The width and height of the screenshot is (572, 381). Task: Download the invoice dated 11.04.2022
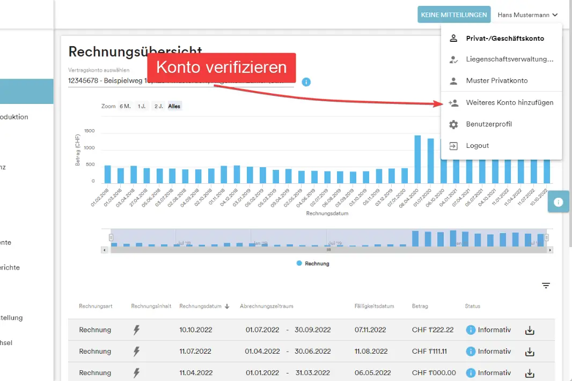click(530, 373)
